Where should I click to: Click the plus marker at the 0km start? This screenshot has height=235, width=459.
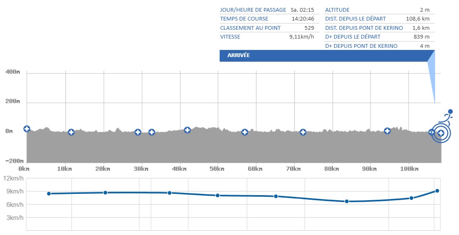coord(27,129)
